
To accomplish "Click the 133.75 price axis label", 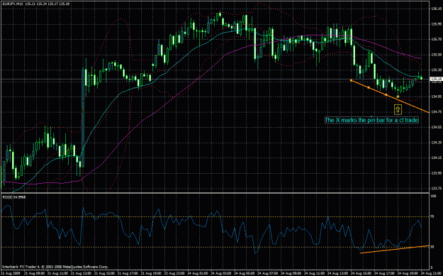I will [437, 188].
